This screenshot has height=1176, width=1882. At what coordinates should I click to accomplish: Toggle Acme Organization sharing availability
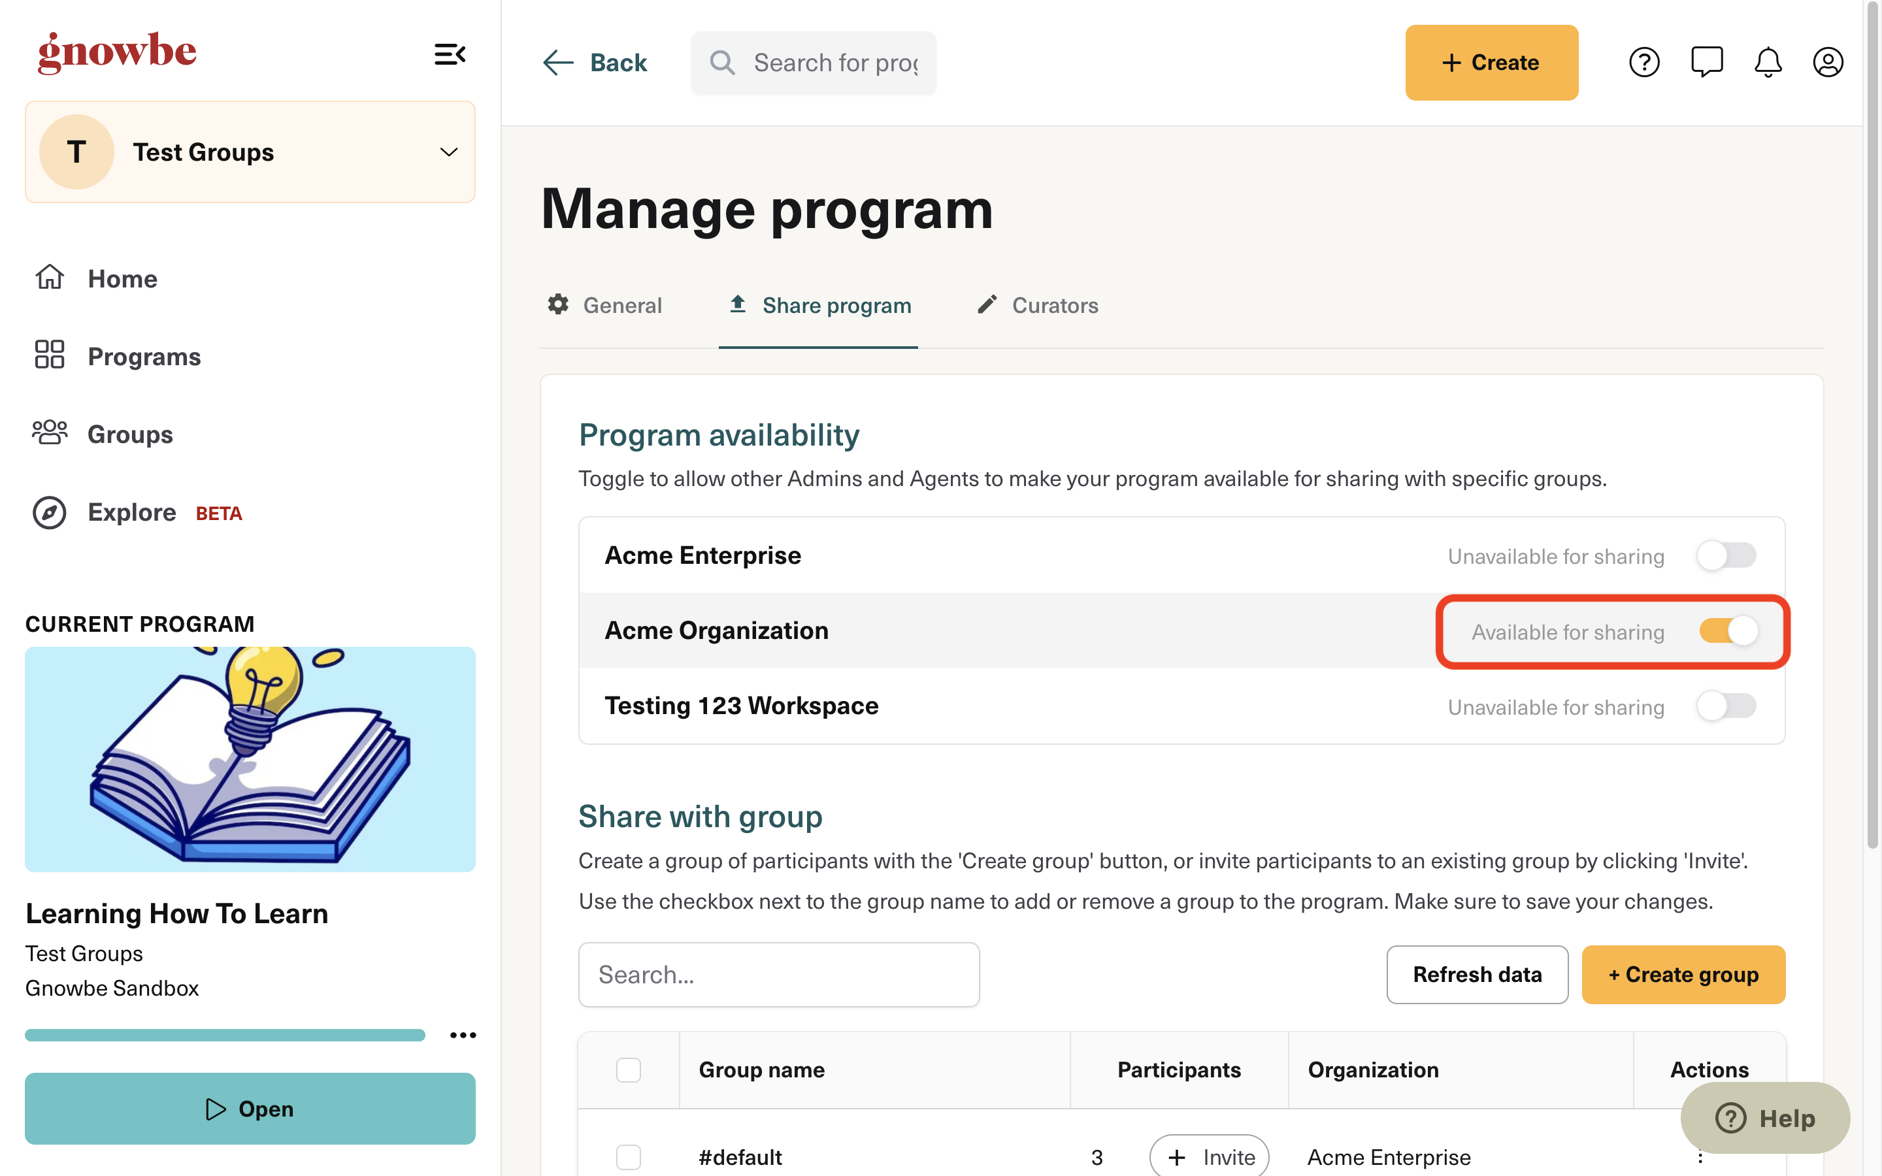1728,630
